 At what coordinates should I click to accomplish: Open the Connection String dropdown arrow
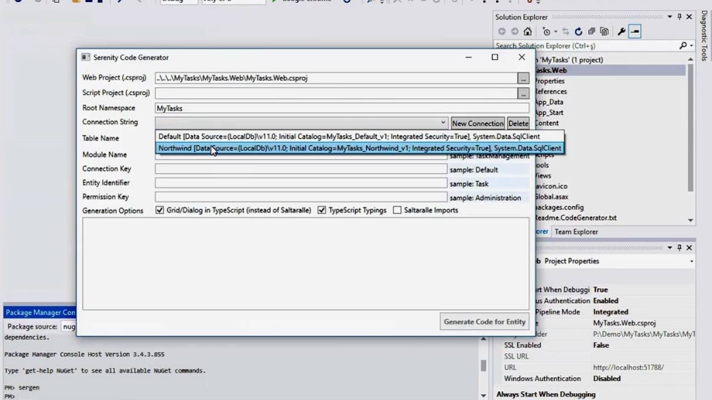[x=443, y=123]
